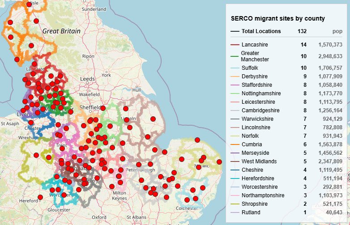This screenshot has height=225, width=350.
Task: Click the Colchester map label
Action: pyautogui.click(x=187, y=208)
